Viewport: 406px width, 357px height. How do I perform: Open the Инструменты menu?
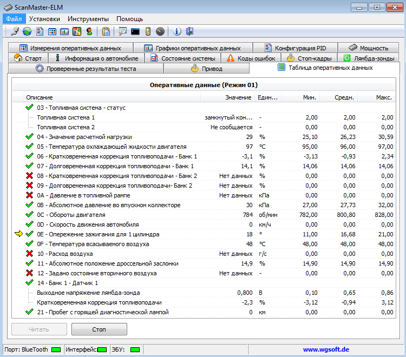88,18
